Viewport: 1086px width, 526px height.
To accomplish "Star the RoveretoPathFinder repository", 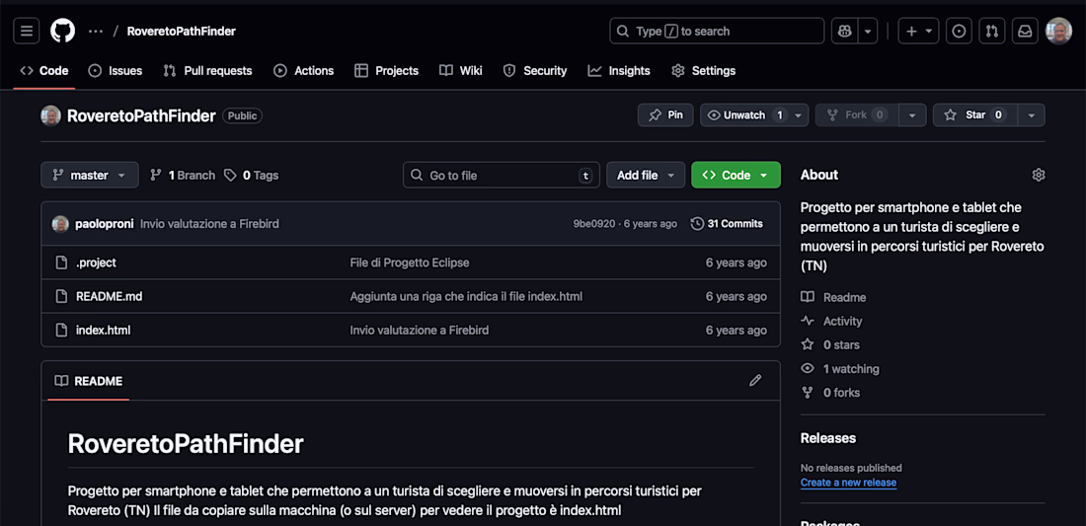I will [974, 115].
